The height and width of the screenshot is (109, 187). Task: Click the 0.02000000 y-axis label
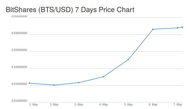[x=19, y=67]
